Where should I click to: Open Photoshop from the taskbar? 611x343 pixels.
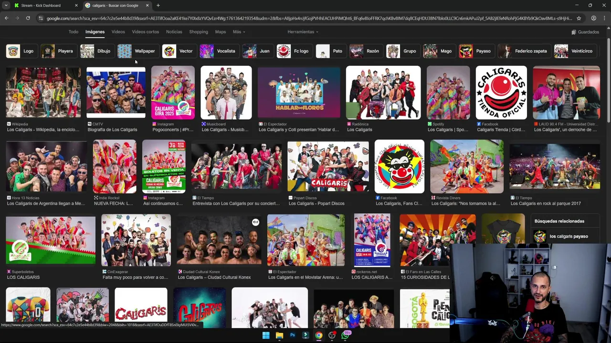[293, 335]
